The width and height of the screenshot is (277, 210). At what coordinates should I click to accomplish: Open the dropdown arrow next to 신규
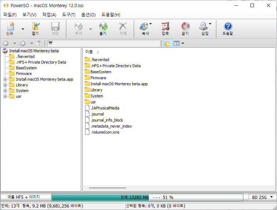(x=23, y=29)
